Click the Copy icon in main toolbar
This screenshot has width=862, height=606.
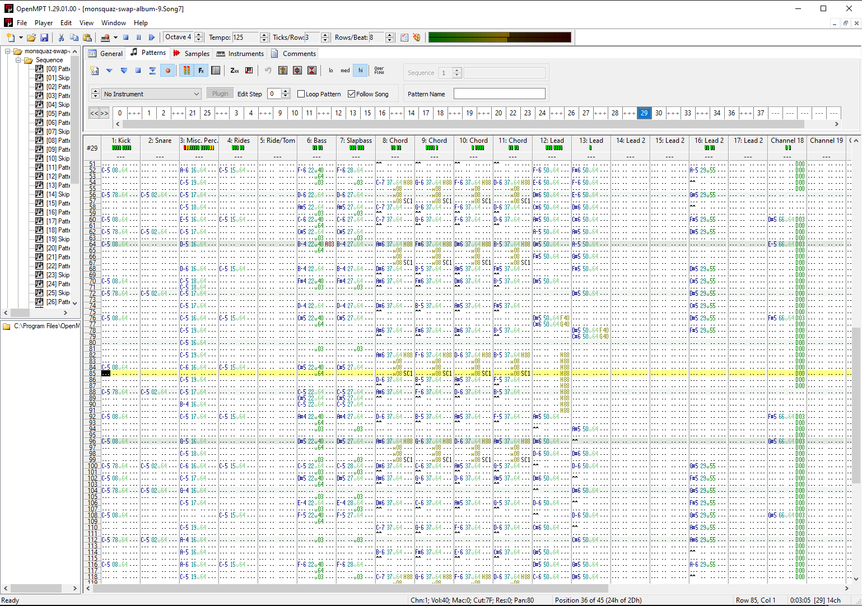point(74,38)
